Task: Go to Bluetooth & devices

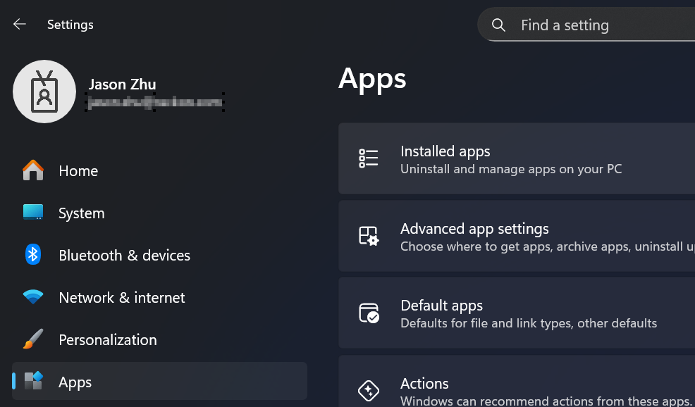Action: pos(124,256)
